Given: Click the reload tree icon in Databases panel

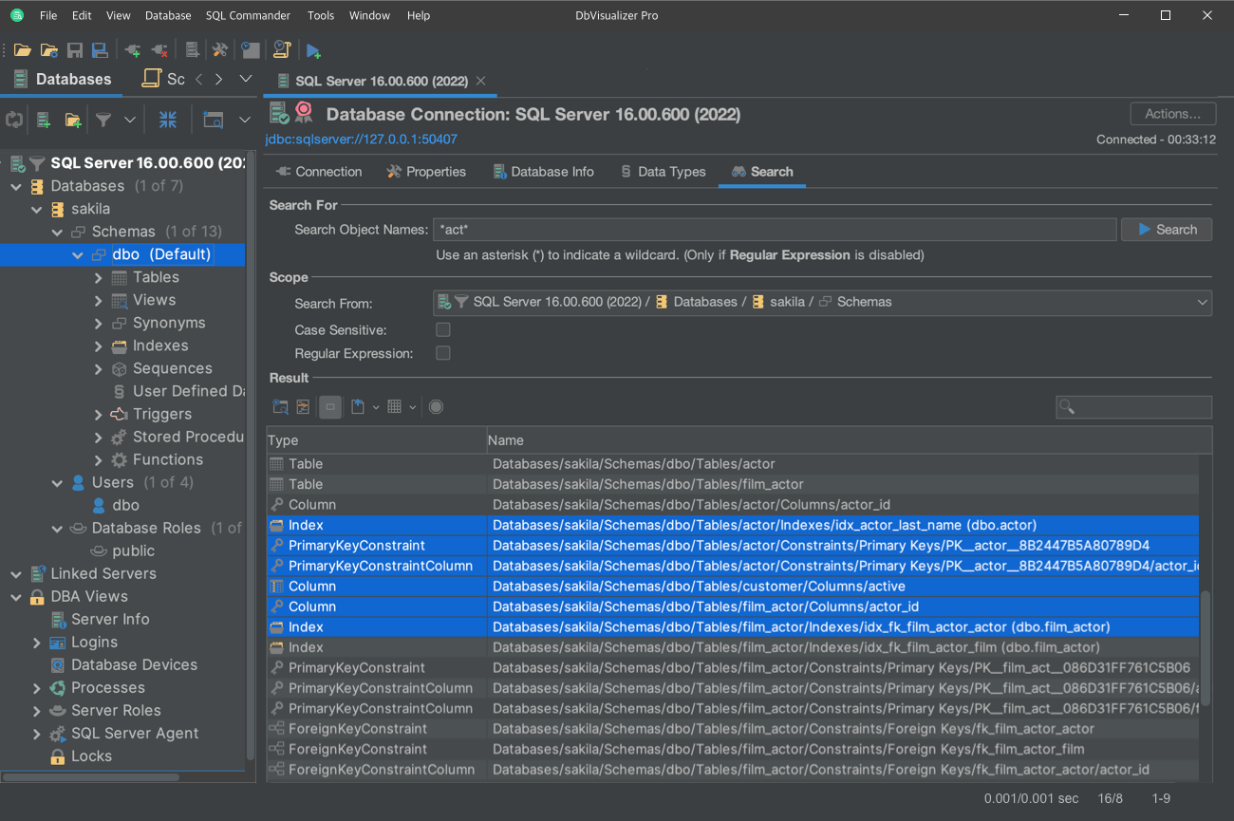Looking at the screenshot, I should 14,120.
